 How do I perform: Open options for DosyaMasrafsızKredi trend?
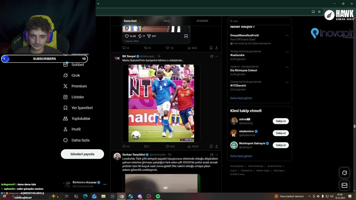(x=287, y=35)
